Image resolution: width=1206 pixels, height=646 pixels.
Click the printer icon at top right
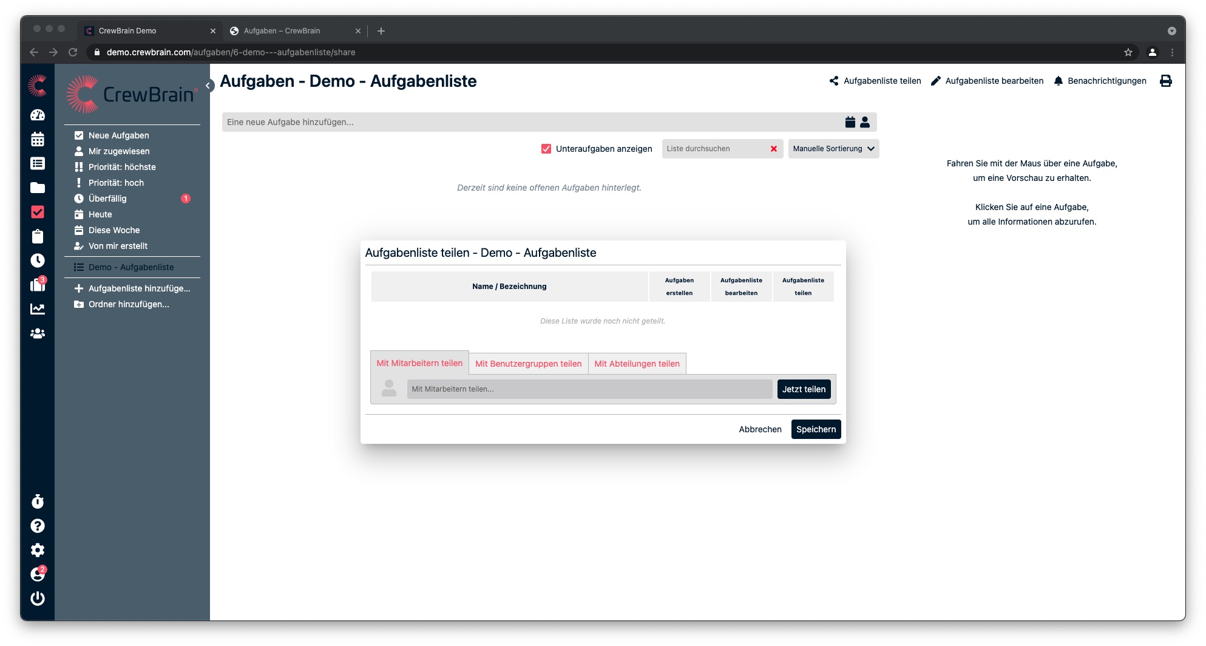pyautogui.click(x=1165, y=81)
